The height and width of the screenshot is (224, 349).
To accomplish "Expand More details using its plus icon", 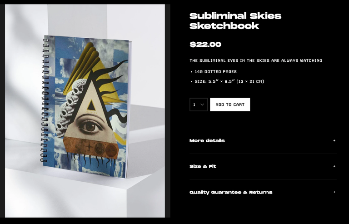I will point(334,140).
